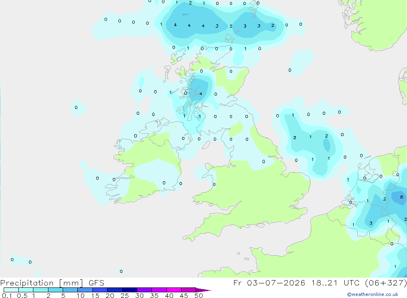Click the precipitation value "8" on map
Image resolution: width=407 pixels, height=298 pixels.
coord(402,197)
